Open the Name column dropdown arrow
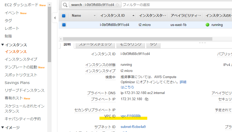 95,16
